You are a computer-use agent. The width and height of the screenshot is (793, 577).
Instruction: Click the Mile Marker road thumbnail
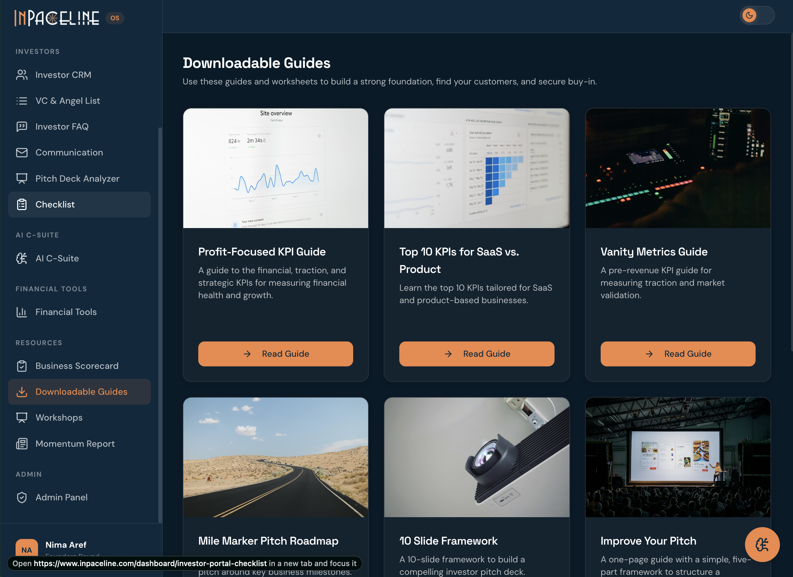[x=276, y=457]
